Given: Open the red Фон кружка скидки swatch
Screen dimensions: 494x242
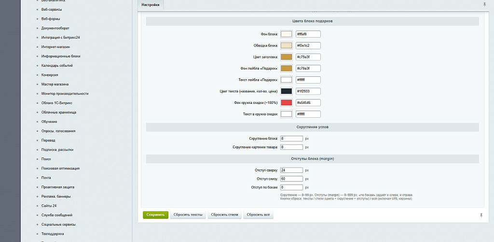Looking at the screenshot, I should coord(287,102).
